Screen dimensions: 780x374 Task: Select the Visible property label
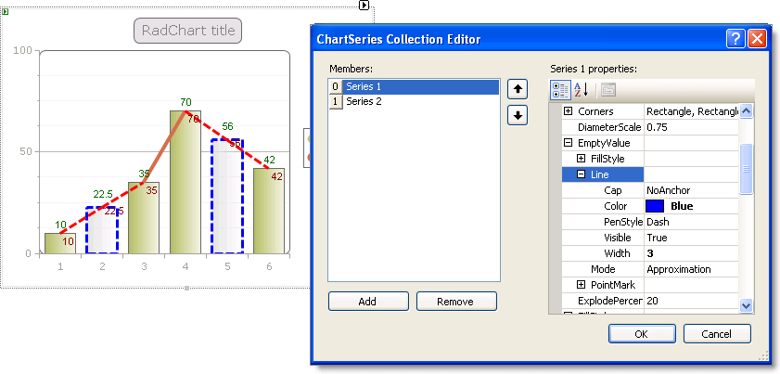click(617, 238)
